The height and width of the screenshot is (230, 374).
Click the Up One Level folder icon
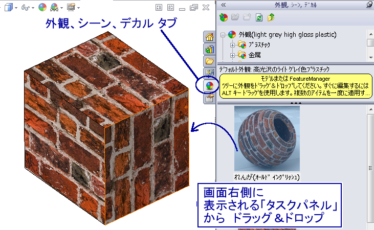pyautogui.click(x=271, y=17)
